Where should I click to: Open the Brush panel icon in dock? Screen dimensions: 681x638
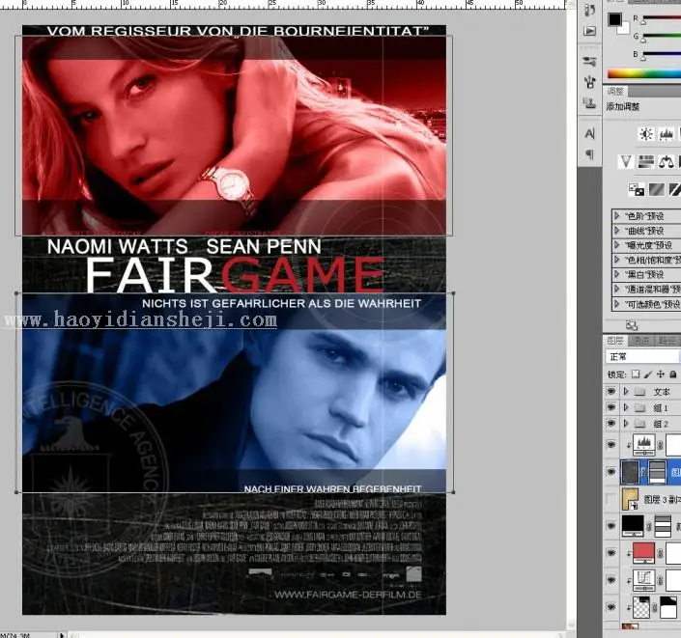(590, 82)
